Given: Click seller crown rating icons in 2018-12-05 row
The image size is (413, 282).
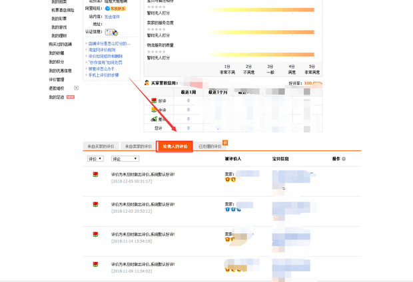Looking at the screenshot, I should [x=230, y=180].
